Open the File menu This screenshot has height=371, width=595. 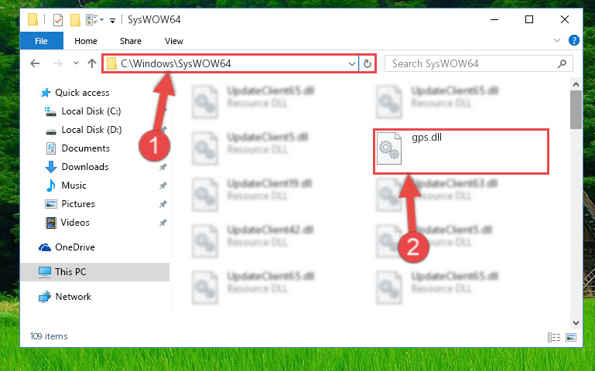(41, 40)
